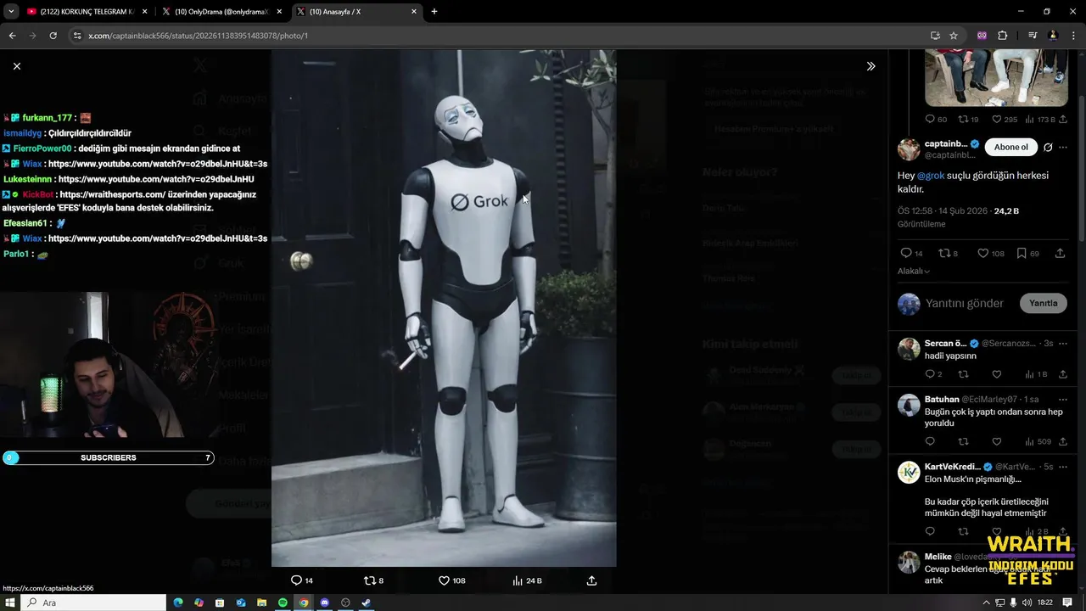Viewport: 1086px width, 611px height.
Task: Open KartVeKredi profile name link
Action: coord(952,467)
